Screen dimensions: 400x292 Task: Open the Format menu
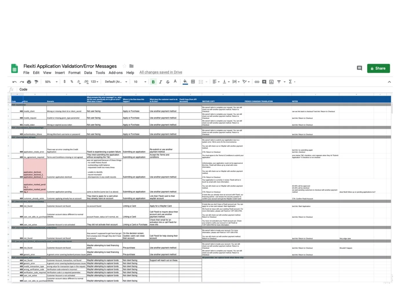pos(74,73)
